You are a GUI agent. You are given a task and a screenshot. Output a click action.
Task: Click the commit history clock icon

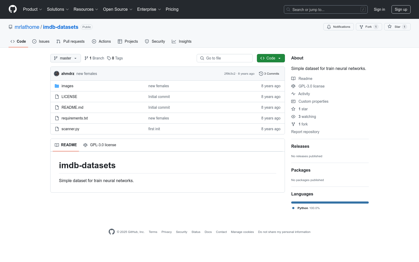coord(261,74)
